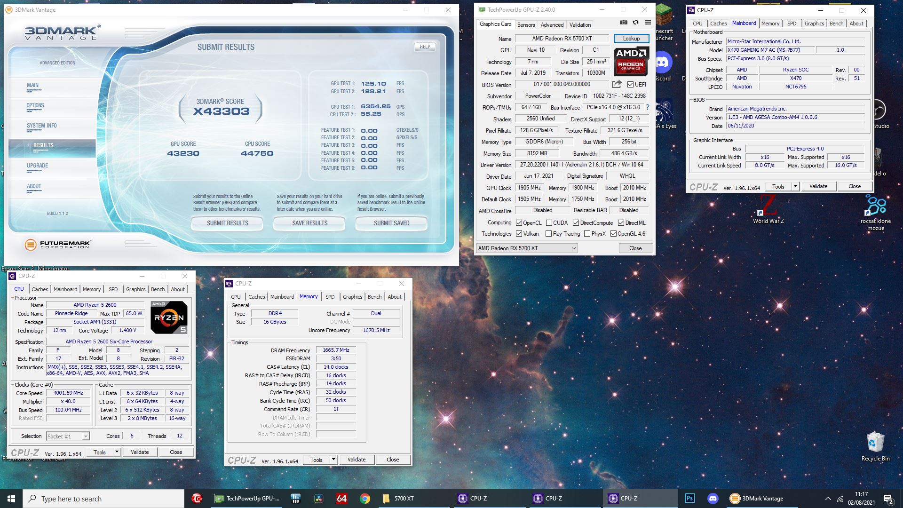
Task: Click the AMD Radeon Graphics logo in GPU-Z
Action: 632,61
